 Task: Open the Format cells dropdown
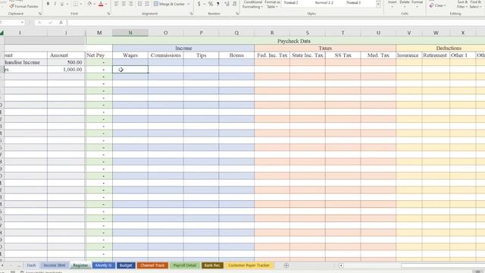(417, 4)
